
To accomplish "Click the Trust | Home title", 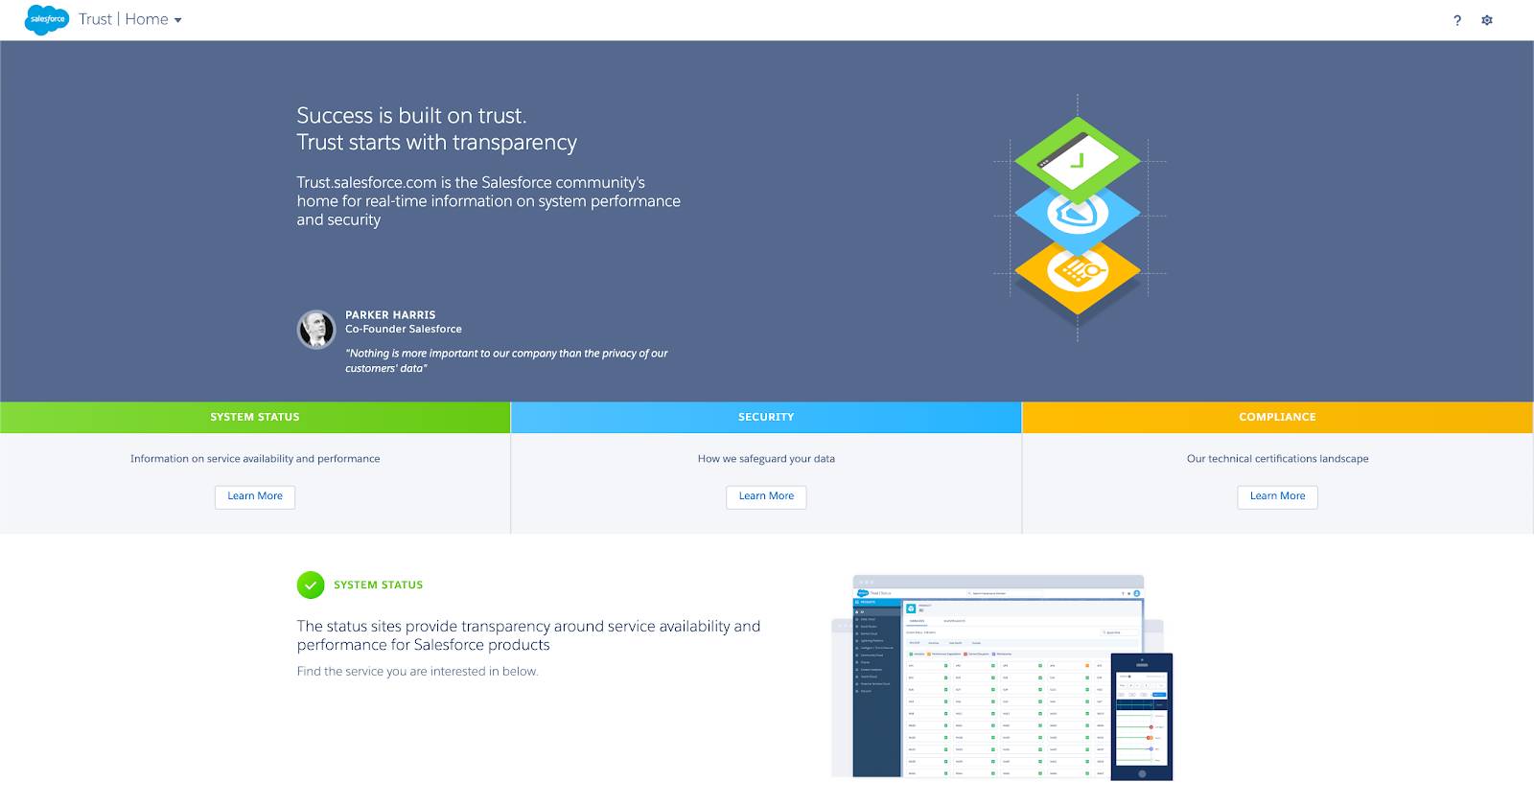I will pyautogui.click(x=123, y=19).
